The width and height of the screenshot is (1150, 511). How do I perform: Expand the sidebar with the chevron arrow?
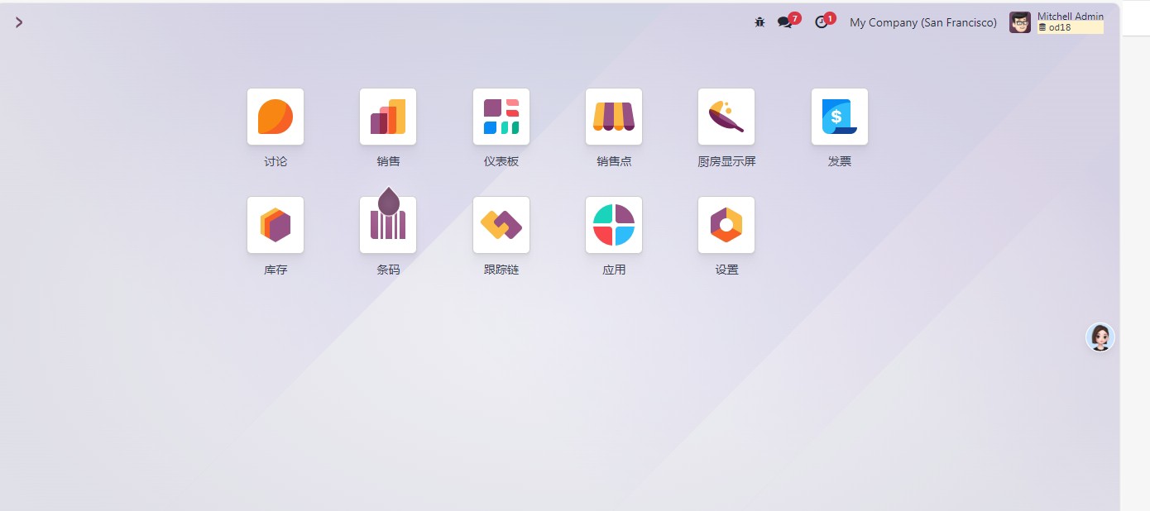pos(19,22)
